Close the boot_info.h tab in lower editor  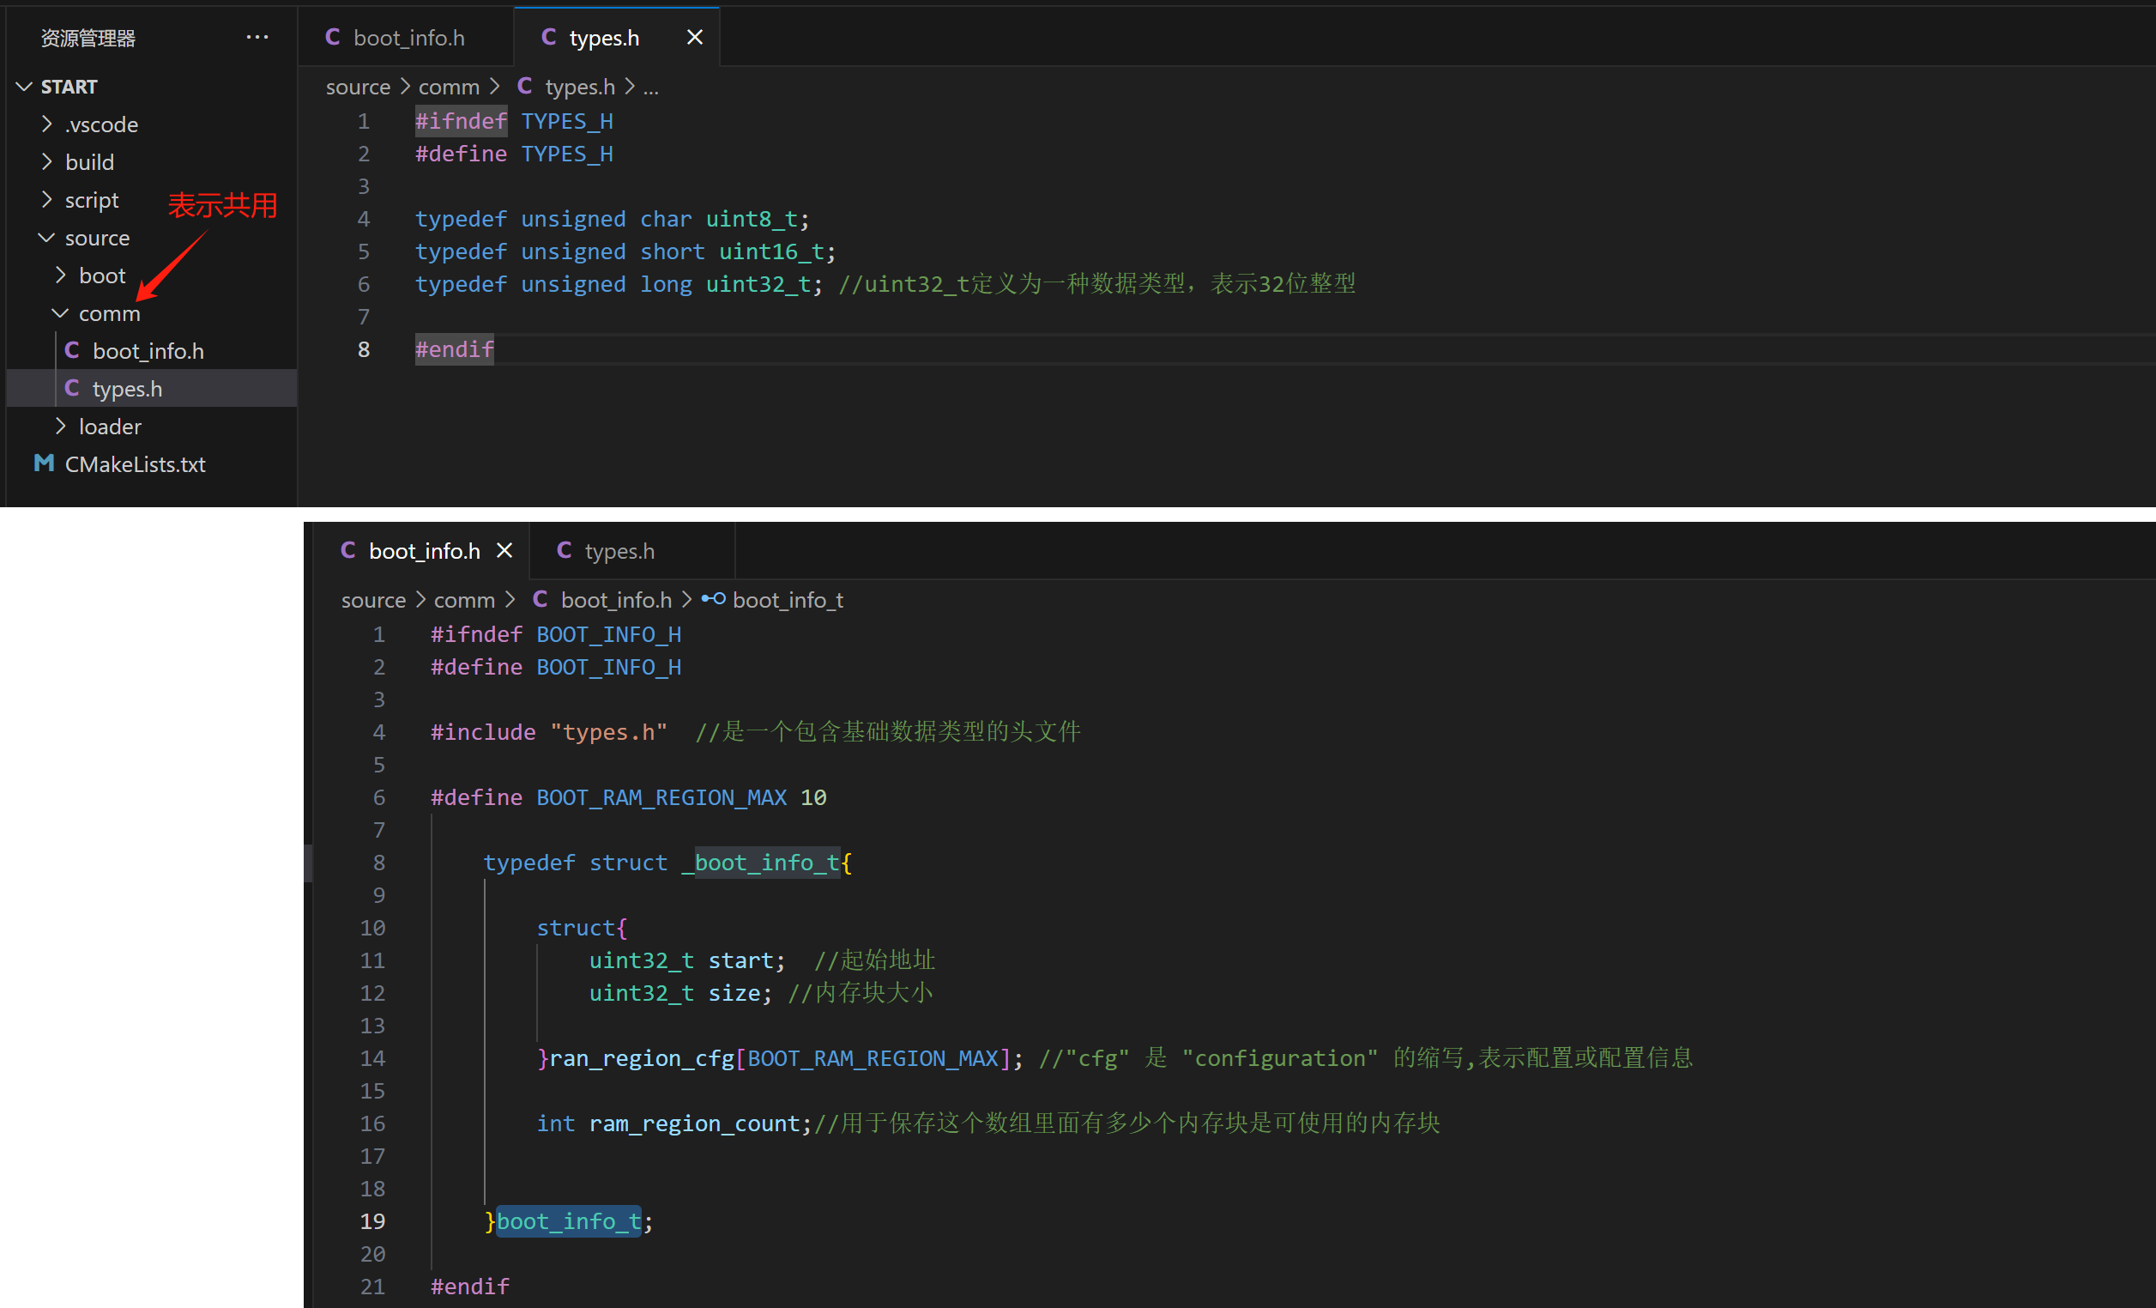(x=504, y=550)
